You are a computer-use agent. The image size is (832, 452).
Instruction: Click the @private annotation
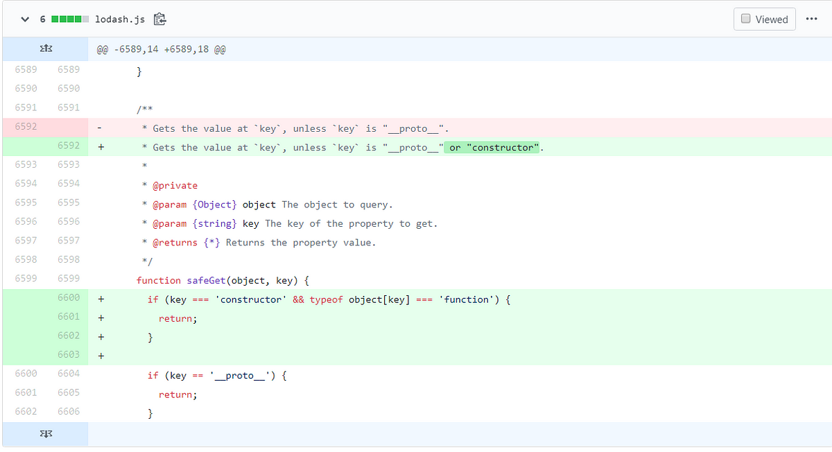click(x=175, y=186)
